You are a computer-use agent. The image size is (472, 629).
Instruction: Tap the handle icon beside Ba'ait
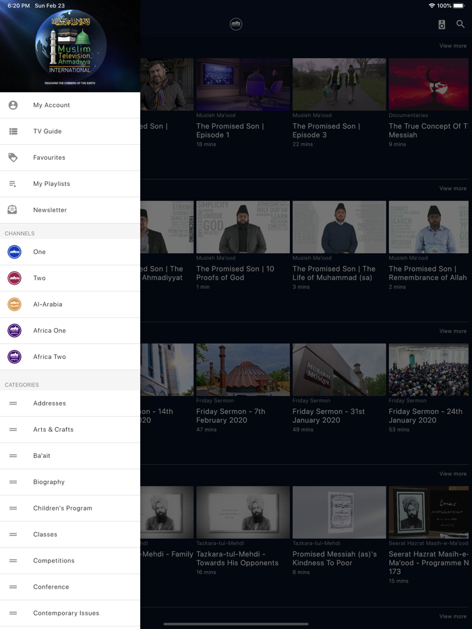tap(13, 456)
